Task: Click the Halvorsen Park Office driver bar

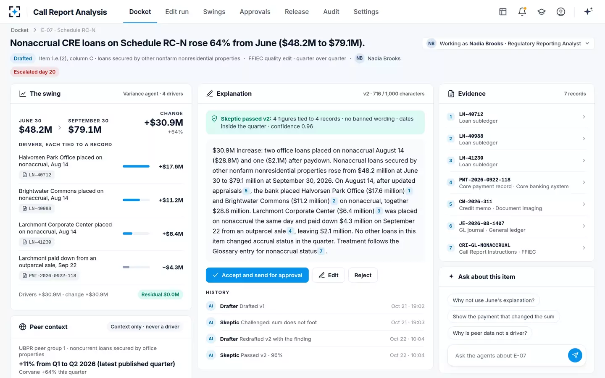Action: 136,166
